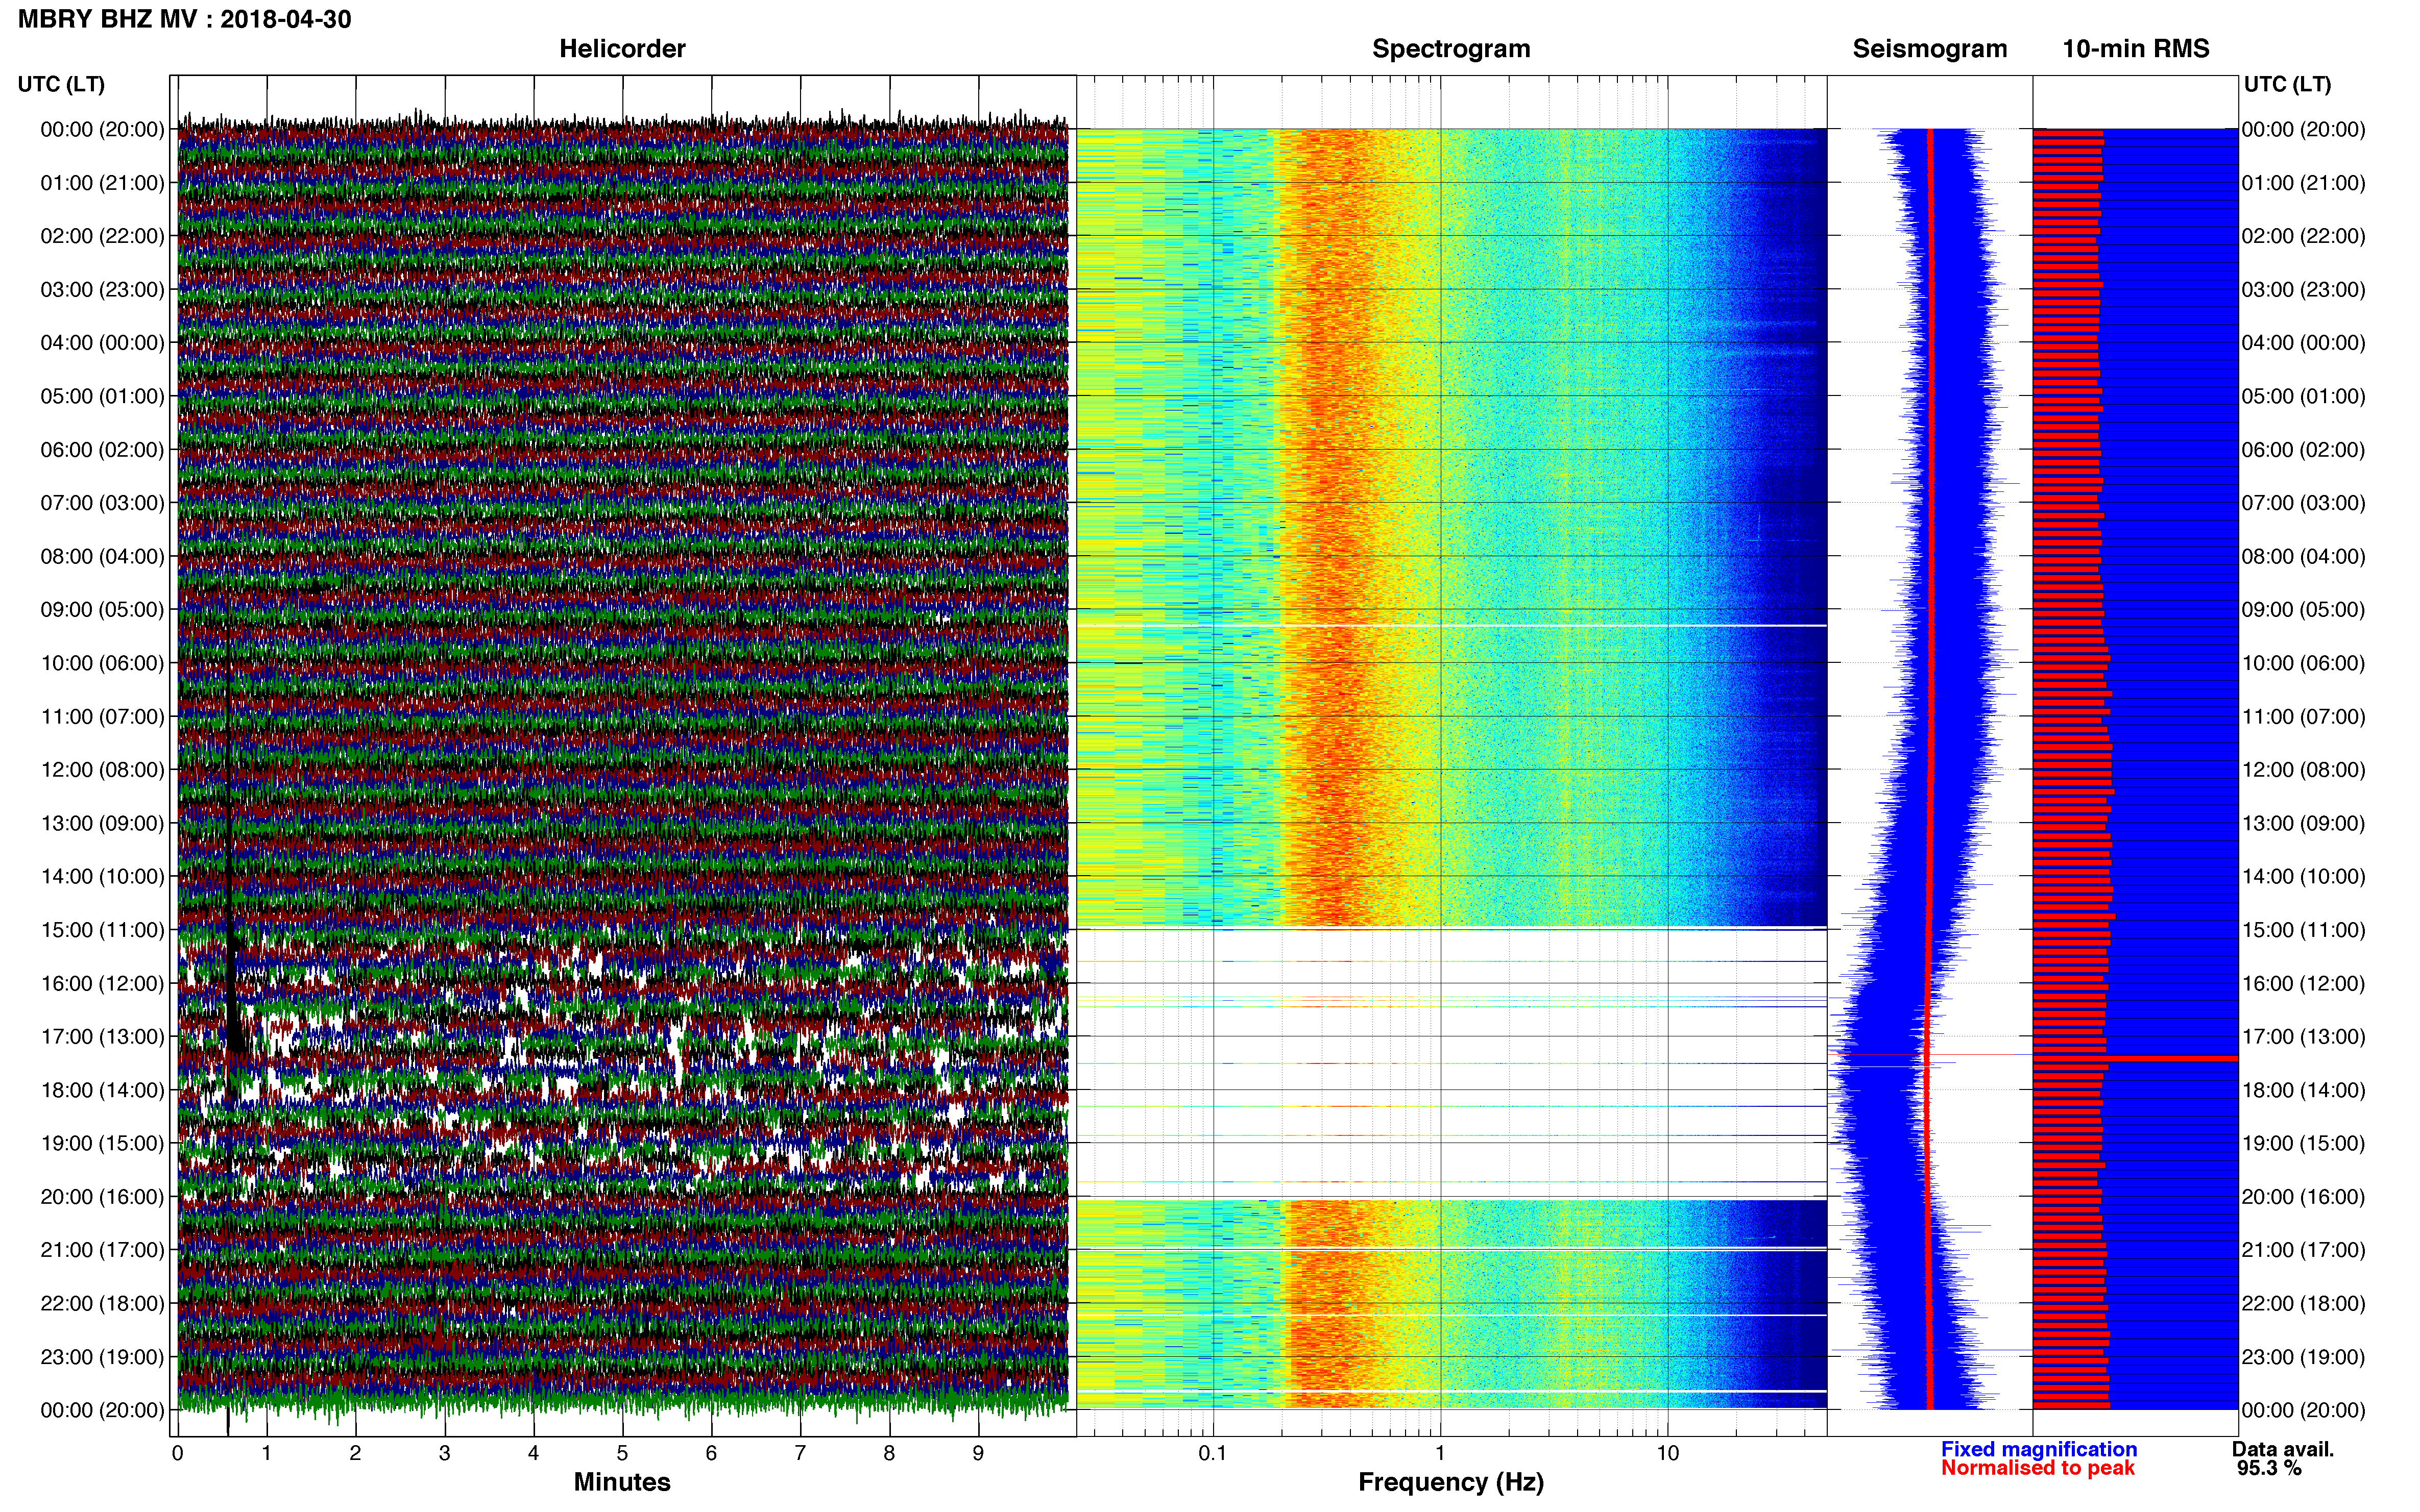Click left time label '09:00 (05:00)'

(102, 610)
